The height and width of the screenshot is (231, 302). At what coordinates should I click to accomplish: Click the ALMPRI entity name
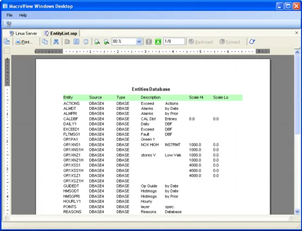click(x=70, y=114)
